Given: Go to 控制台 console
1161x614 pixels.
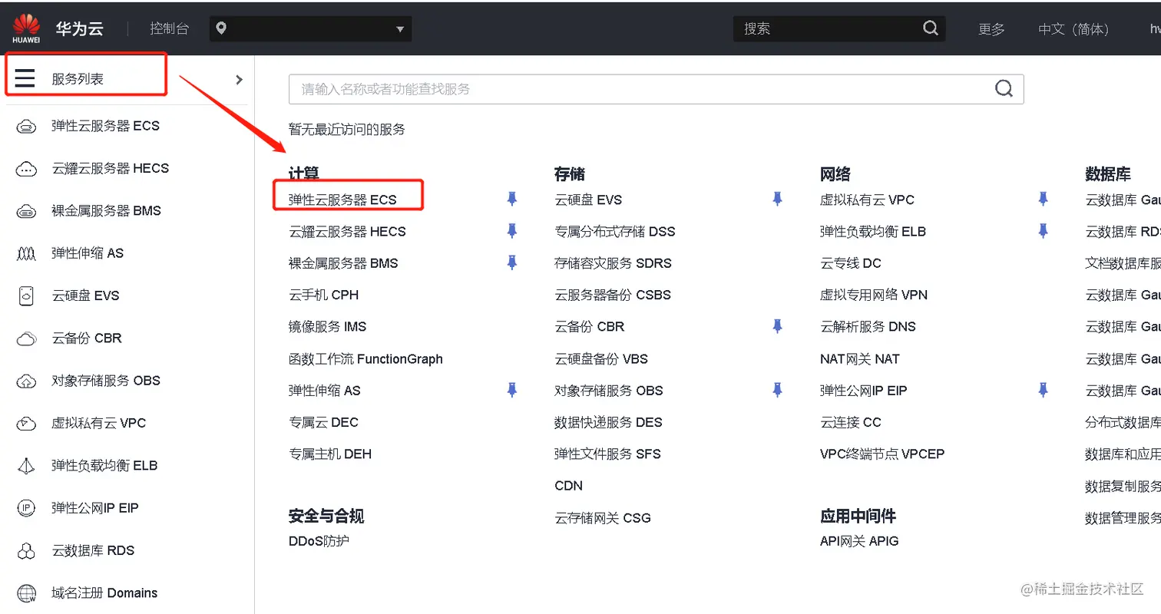Looking at the screenshot, I should point(169,28).
